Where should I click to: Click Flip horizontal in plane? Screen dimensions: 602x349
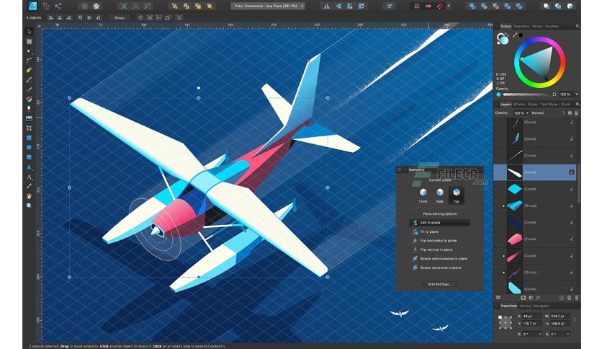coord(438,240)
